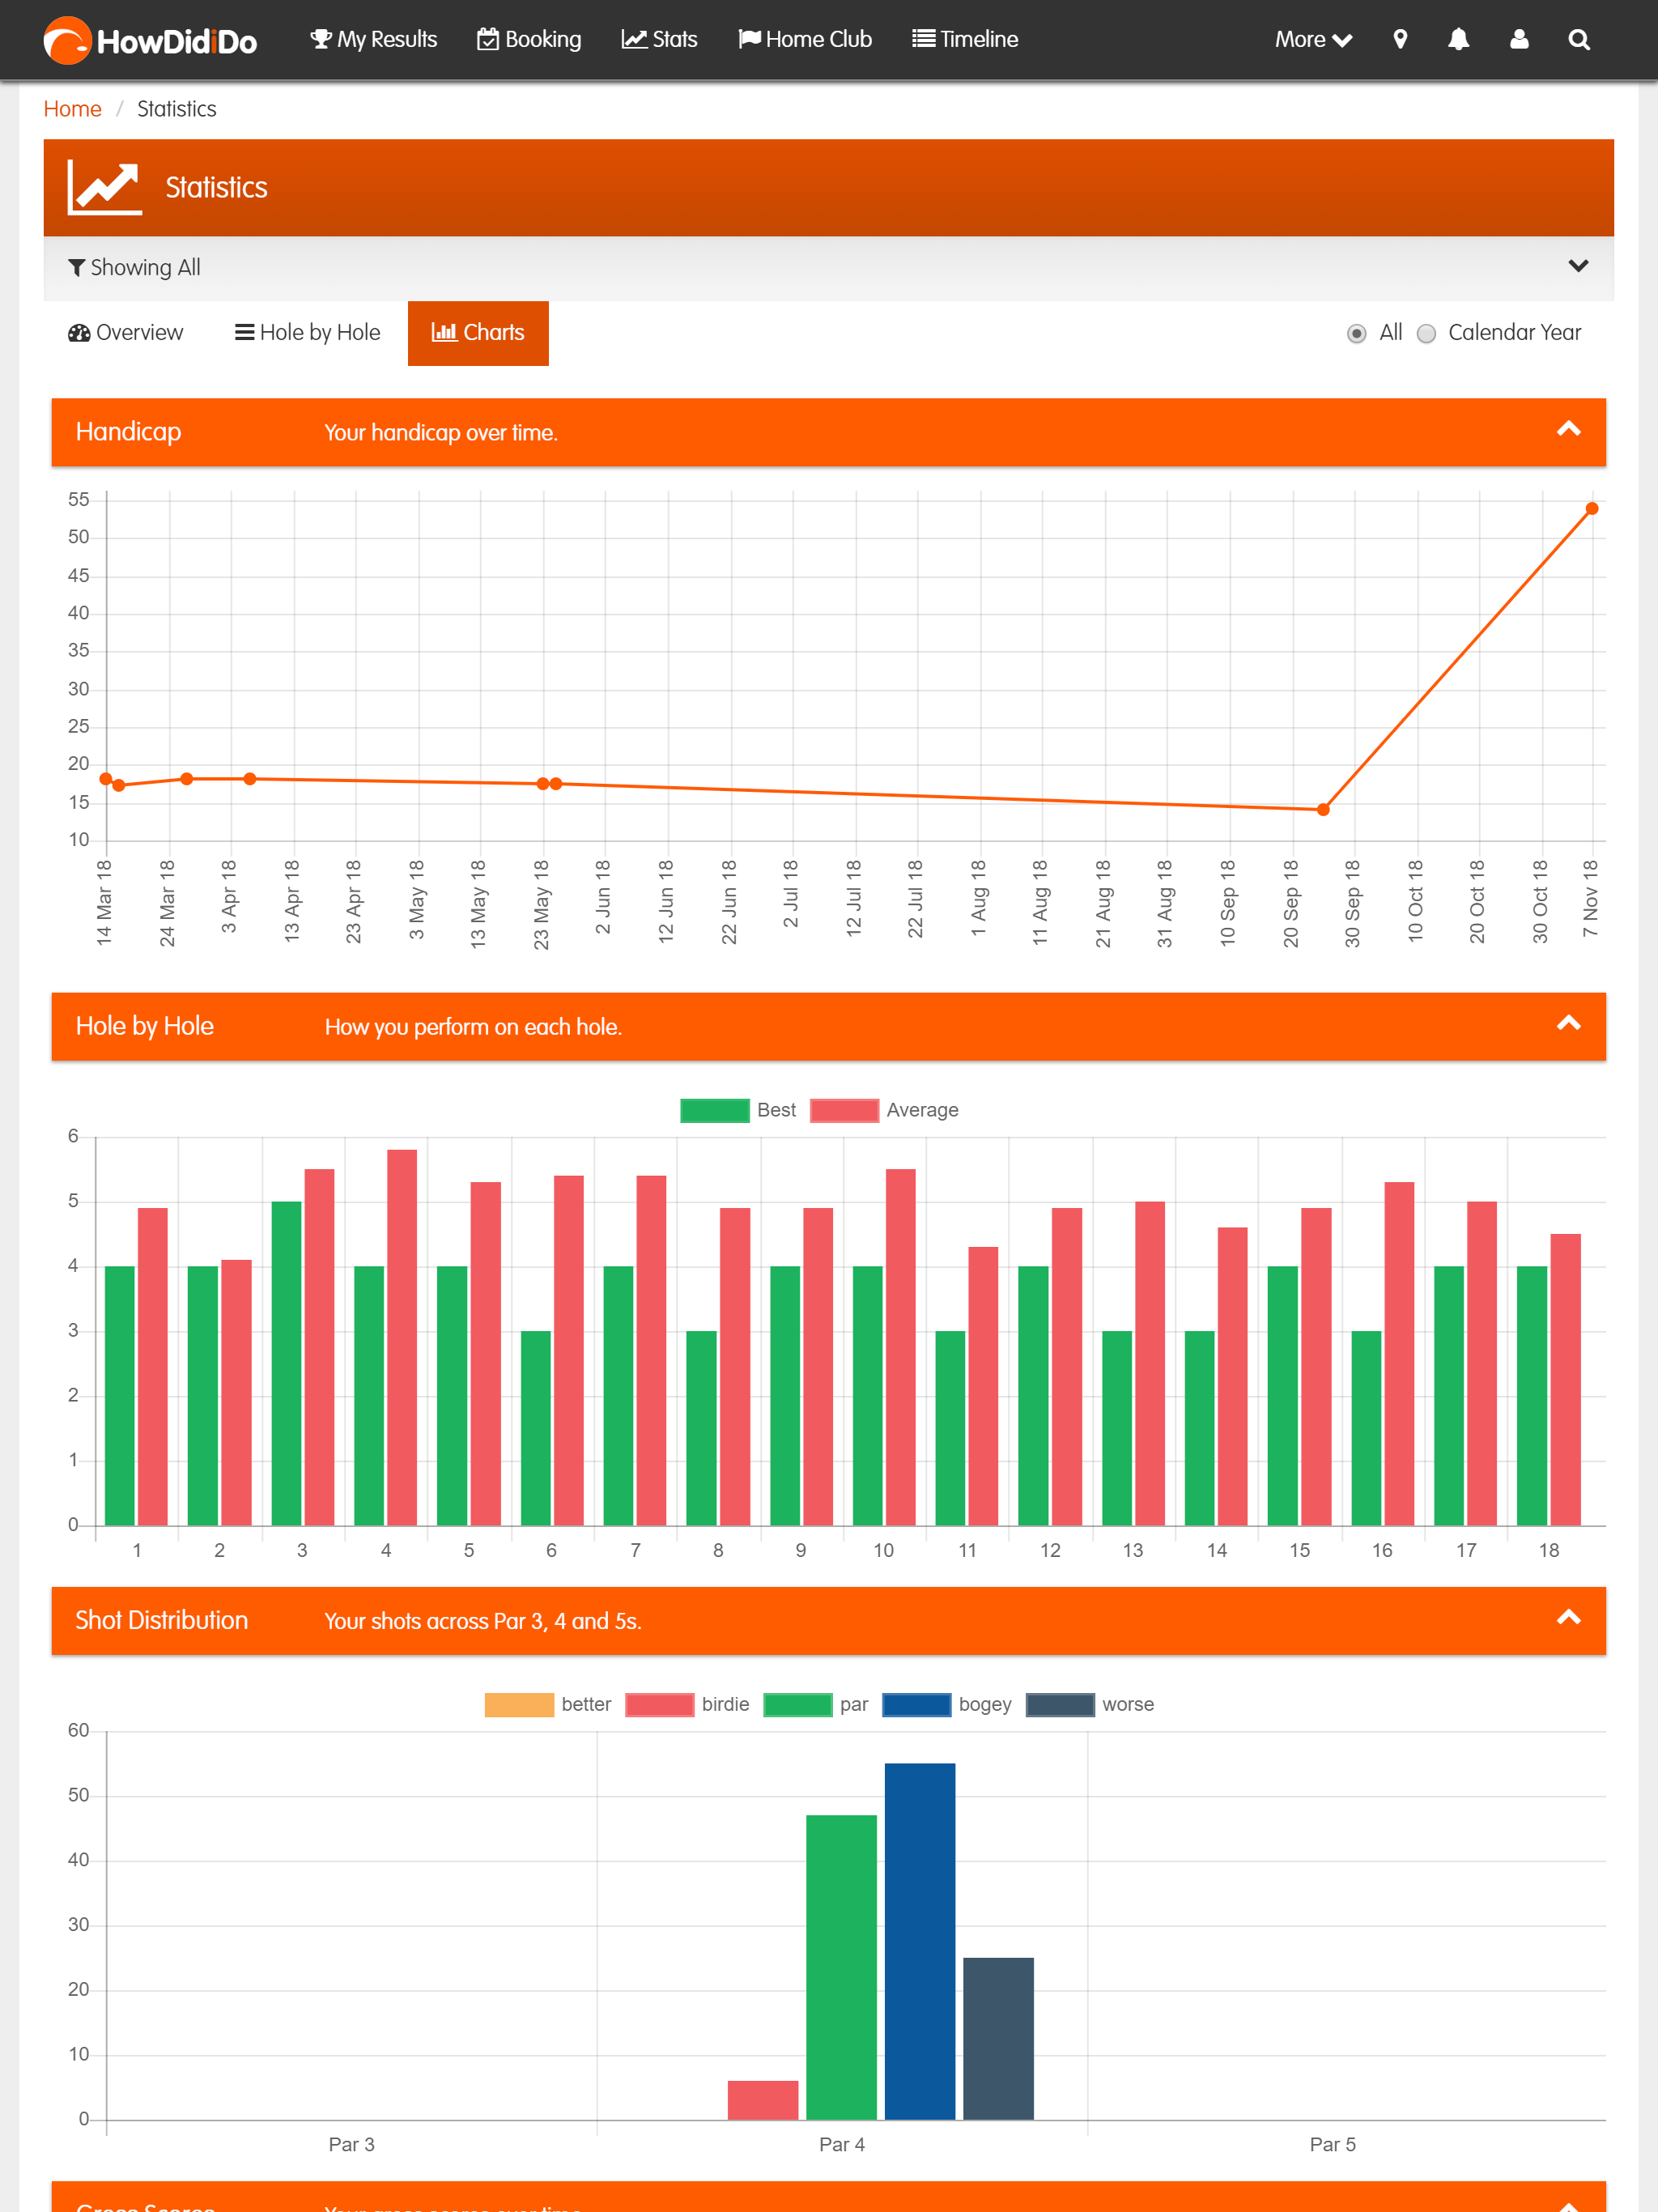
Task: Switch to the Overview tab
Action: (x=126, y=333)
